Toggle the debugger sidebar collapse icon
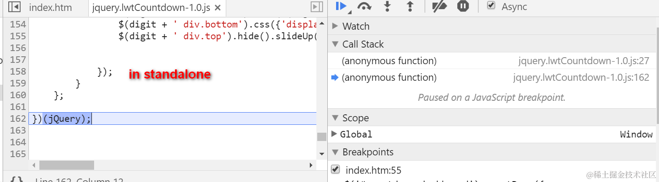The height and width of the screenshot is (182, 659). click(316, 7)
